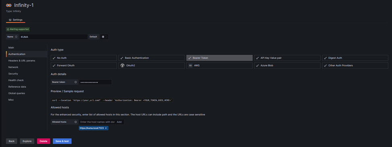The width and height of the screenshot is (392, 147).
Task: Click the Back button
Action: point(12,141)
